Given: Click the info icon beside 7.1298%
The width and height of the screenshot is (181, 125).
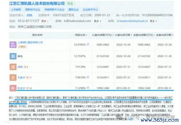Looking at the screenshot, I should pos(88,88).
